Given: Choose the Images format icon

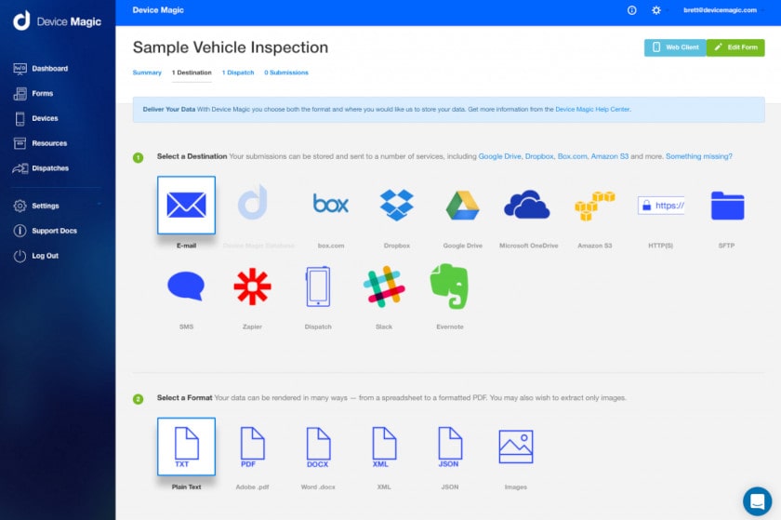Looking at the screenshot, I should [x=516, y=447].
